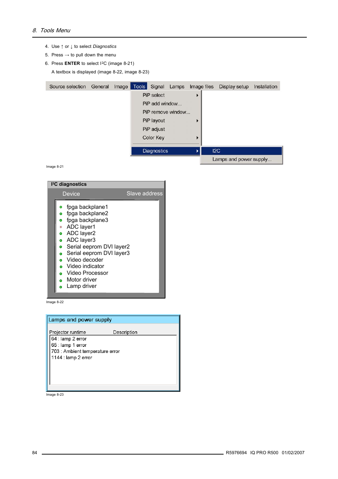This screenshot has height=479, width=338.
Task: Click status icon beside fpga backplane3
Action: [x=61, y=220]
